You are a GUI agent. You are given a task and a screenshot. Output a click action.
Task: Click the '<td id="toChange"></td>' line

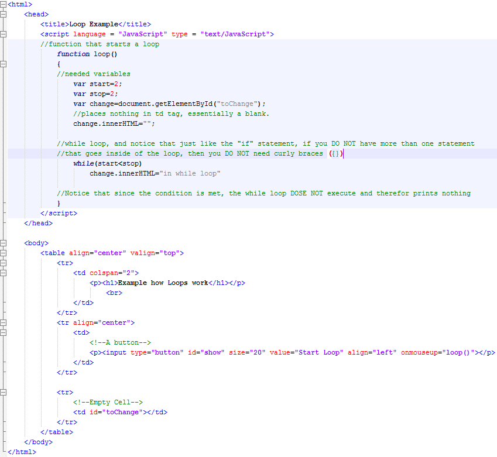tap(120, 413)
